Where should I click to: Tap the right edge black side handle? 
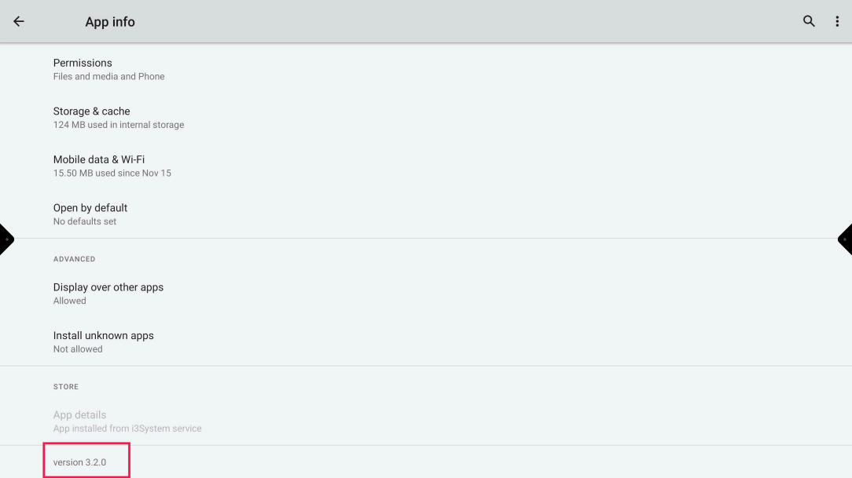[x=845, y=239]
